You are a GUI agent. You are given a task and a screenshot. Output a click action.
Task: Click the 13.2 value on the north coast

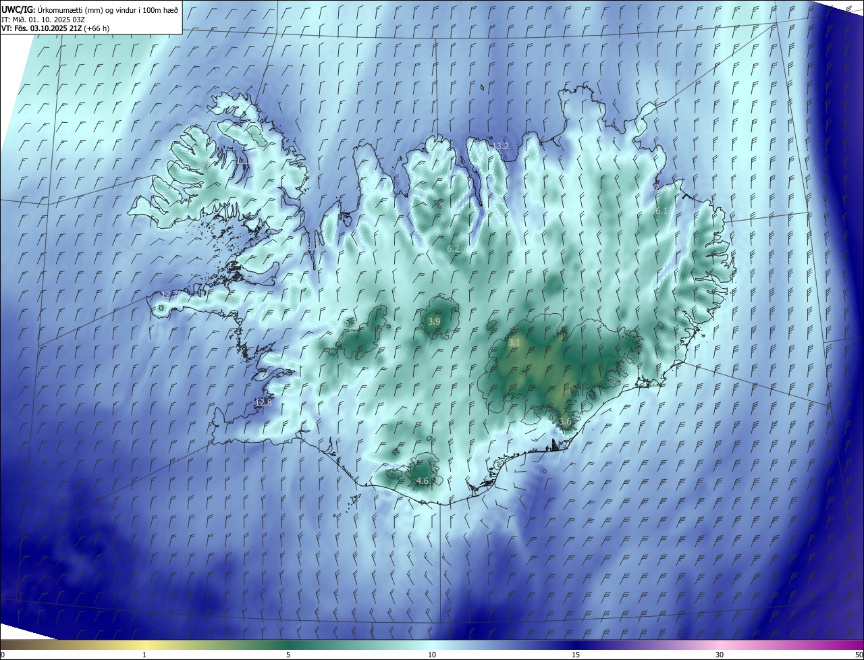[500, 146]
